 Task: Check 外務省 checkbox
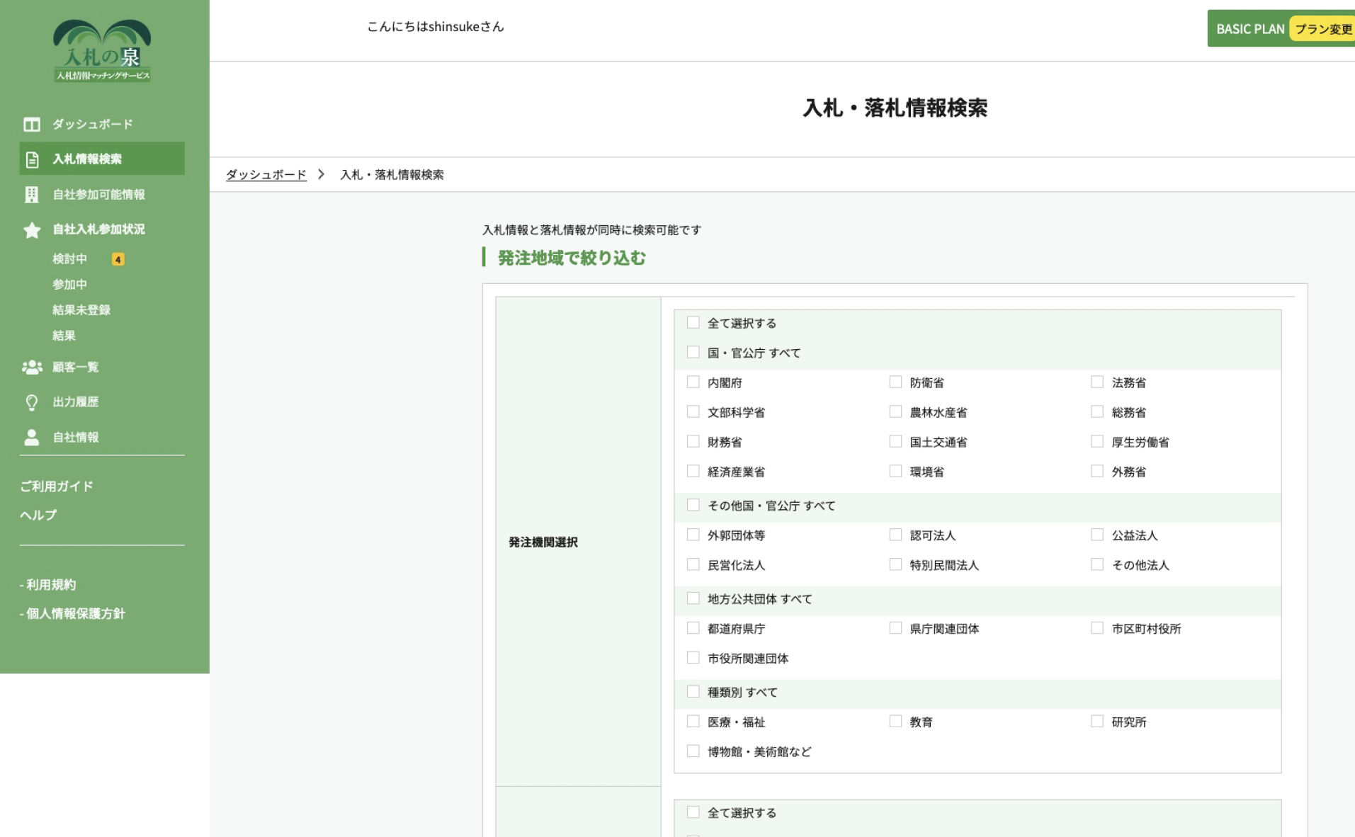1097,472
